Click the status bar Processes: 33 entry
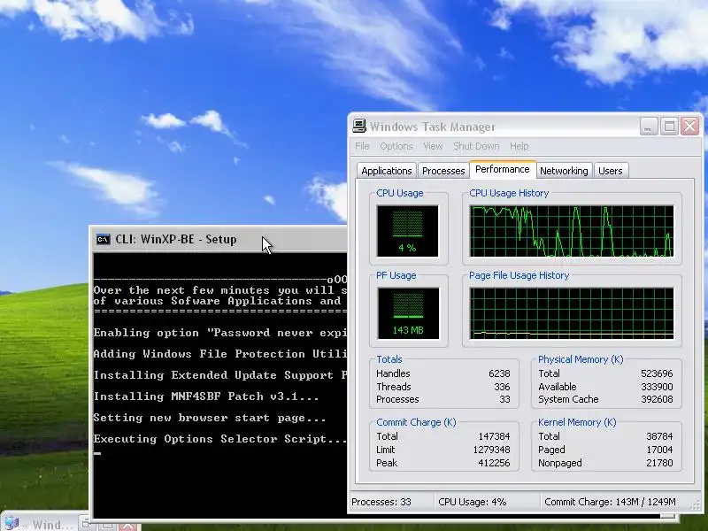 point(381,502)
